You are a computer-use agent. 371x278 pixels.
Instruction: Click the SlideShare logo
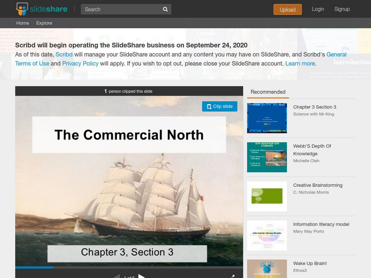point(42,9)
